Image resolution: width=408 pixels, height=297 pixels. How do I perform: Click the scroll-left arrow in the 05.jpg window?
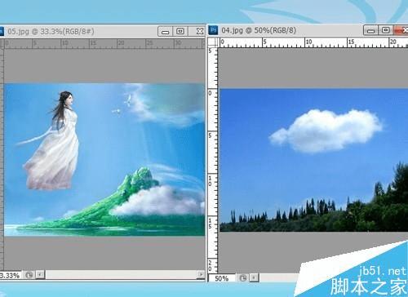coord(40,275)
